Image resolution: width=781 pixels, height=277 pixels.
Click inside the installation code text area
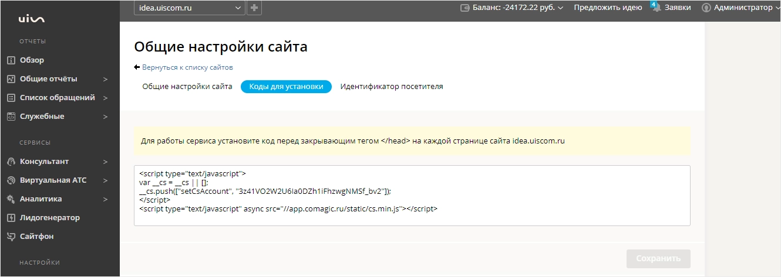(x=412, y=196)
